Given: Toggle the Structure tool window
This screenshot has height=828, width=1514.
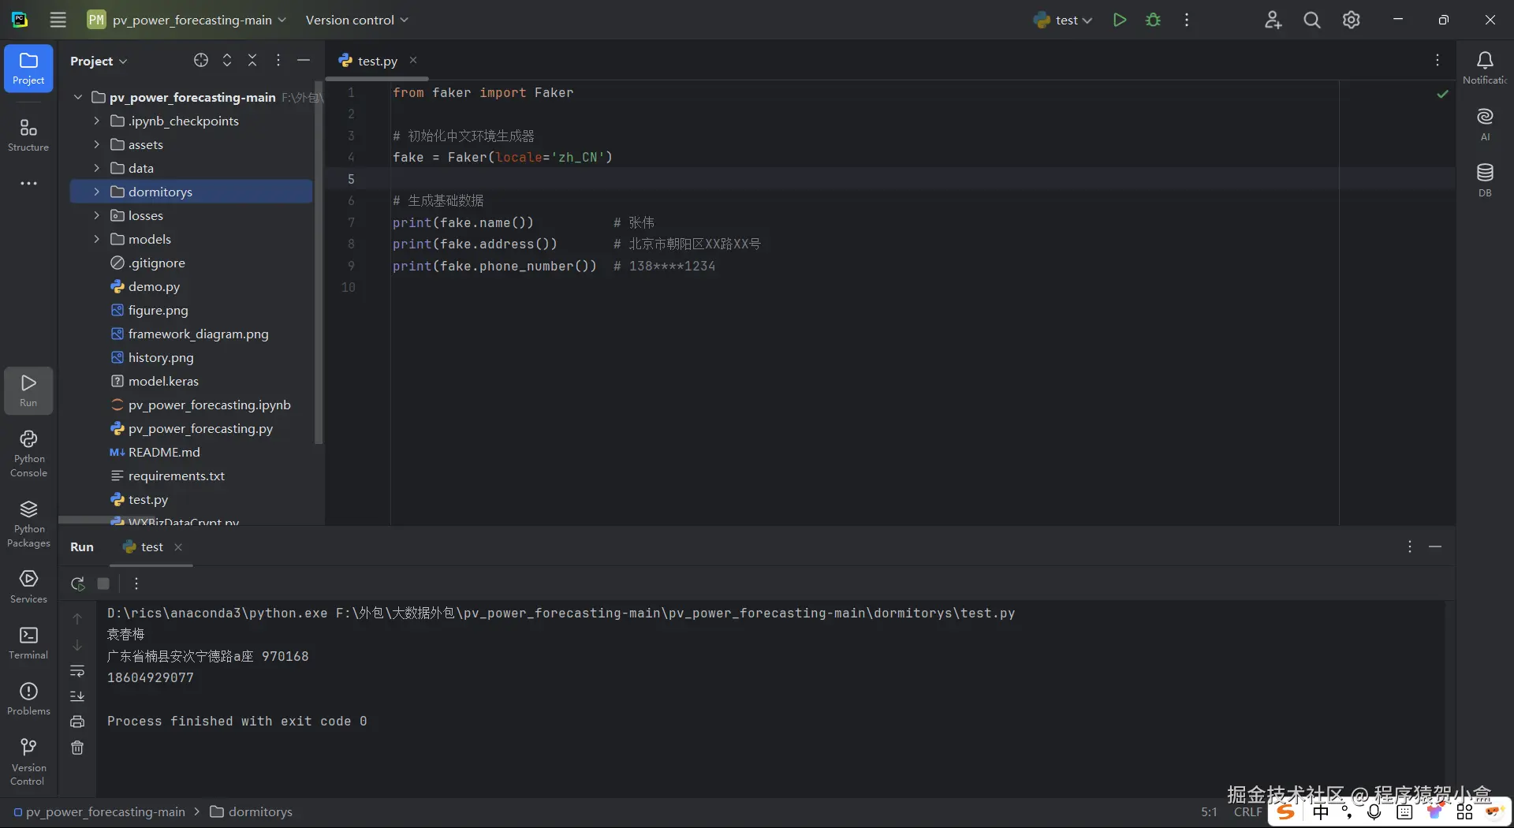Looking at the screenshot, I should pos(28,134).
